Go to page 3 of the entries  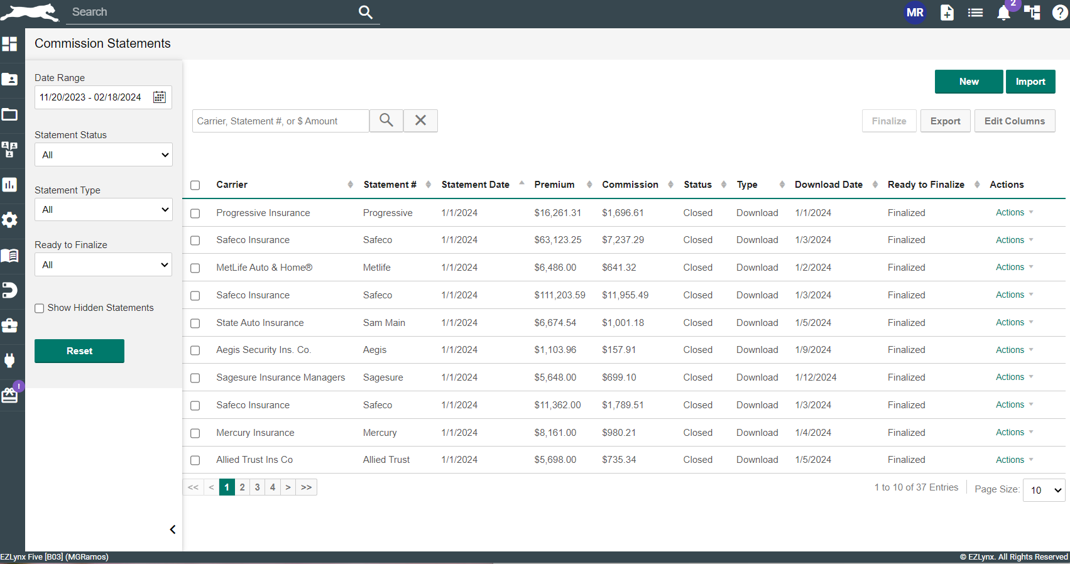[x=257, y=487]
